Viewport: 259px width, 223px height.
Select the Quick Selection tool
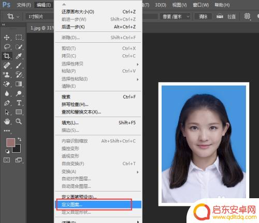[19, 47]
